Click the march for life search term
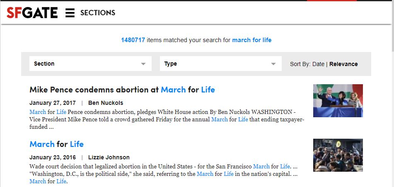This screenshot has height=187, width=394. pos(252,40)
